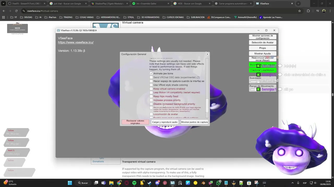
Task: Open Chrome from the taskbar
Action: pos(119,183)
